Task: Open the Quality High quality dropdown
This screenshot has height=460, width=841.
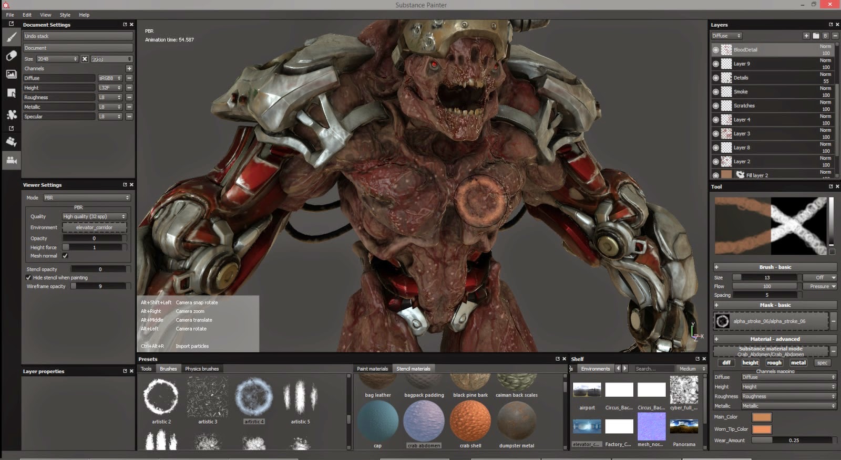Action: (x=95, y=216)
